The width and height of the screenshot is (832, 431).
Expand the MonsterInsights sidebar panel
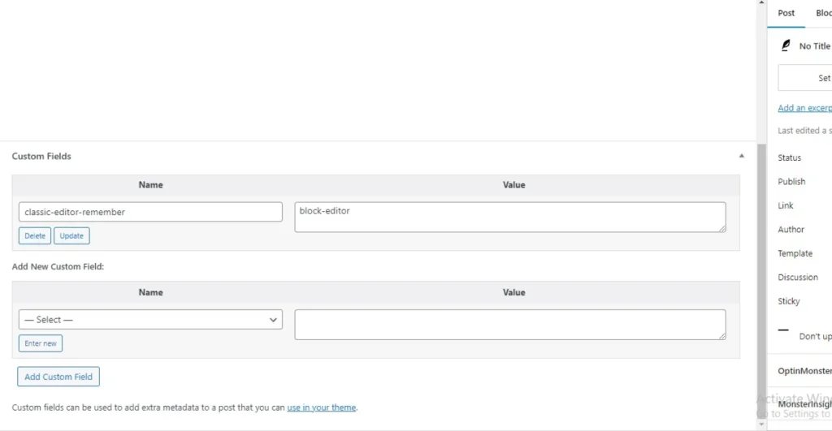(804, 404)
